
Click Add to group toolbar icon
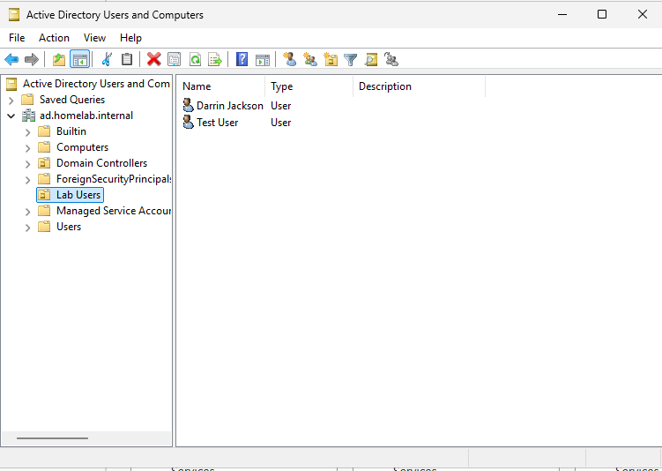(x=391, y=60)
